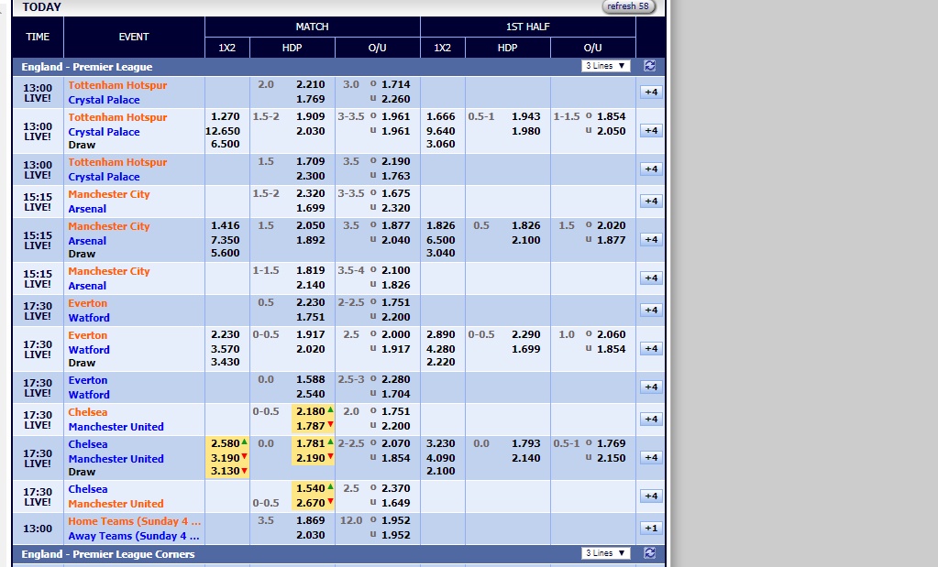Screen dimensions: 938x567
Task: Pick Watford handicap odds 2.540
Action: pyautogui.click(x=311, y=394)
